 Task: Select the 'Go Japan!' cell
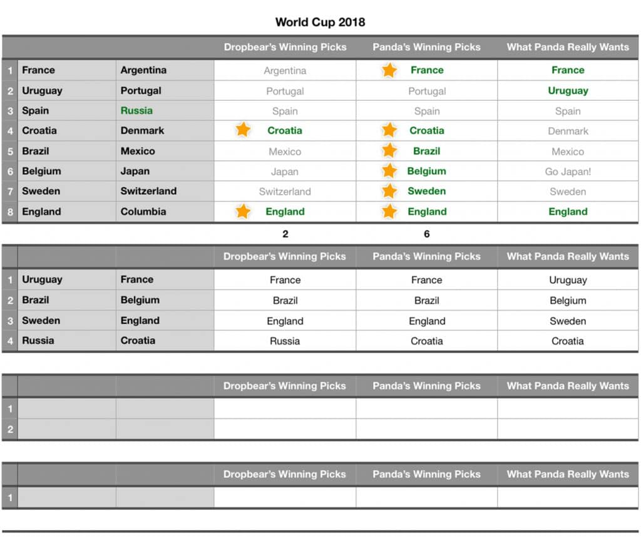pos(568,171)
